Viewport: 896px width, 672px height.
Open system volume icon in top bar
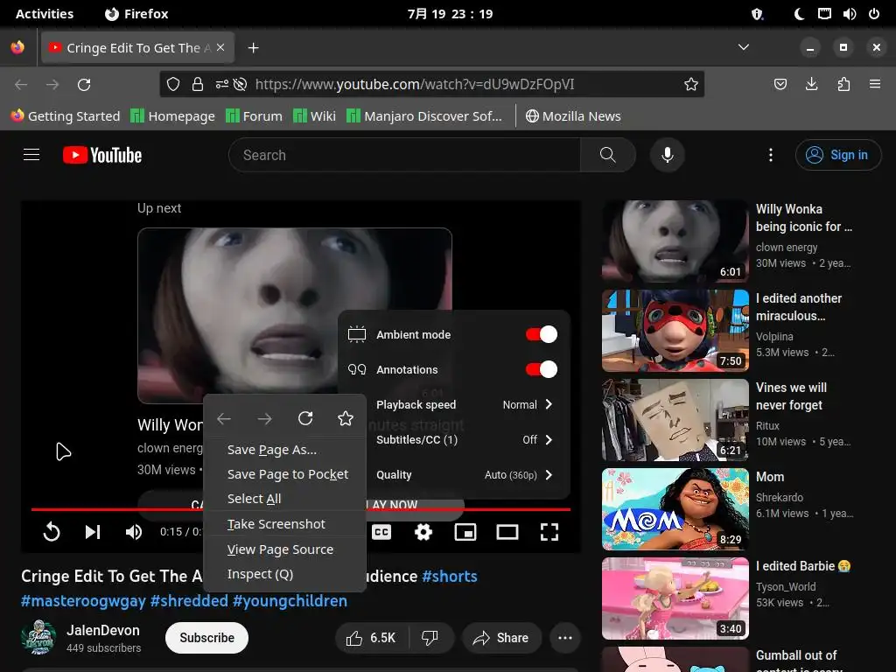pyautogui.click(x=849, y=14)
